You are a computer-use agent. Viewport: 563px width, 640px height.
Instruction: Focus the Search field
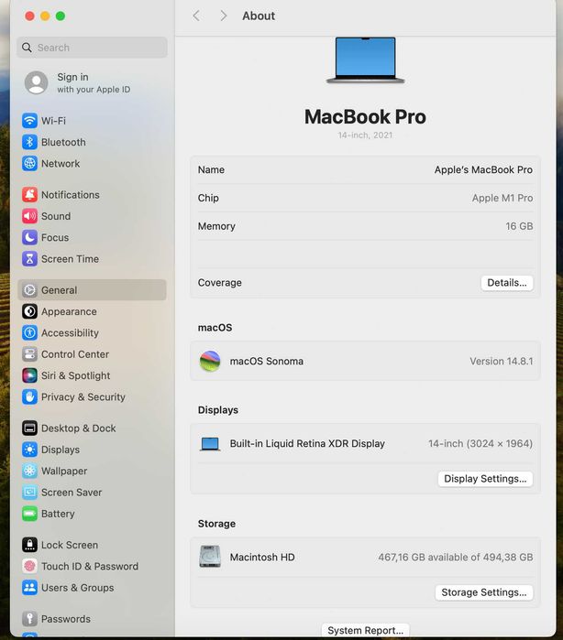click(x=92, y=48)
